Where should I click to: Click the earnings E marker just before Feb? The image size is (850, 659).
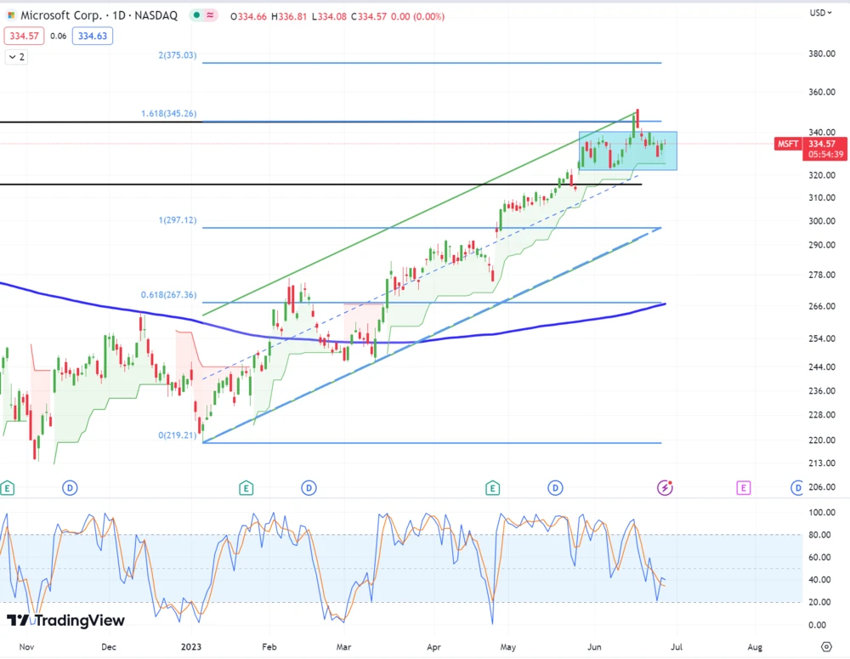point(246,487)
